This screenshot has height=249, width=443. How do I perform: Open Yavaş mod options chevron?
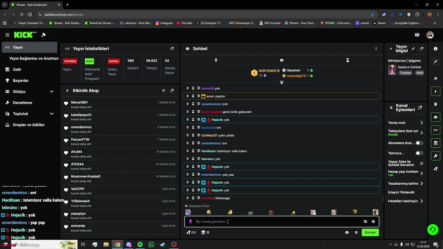click(x=422, y=123)
